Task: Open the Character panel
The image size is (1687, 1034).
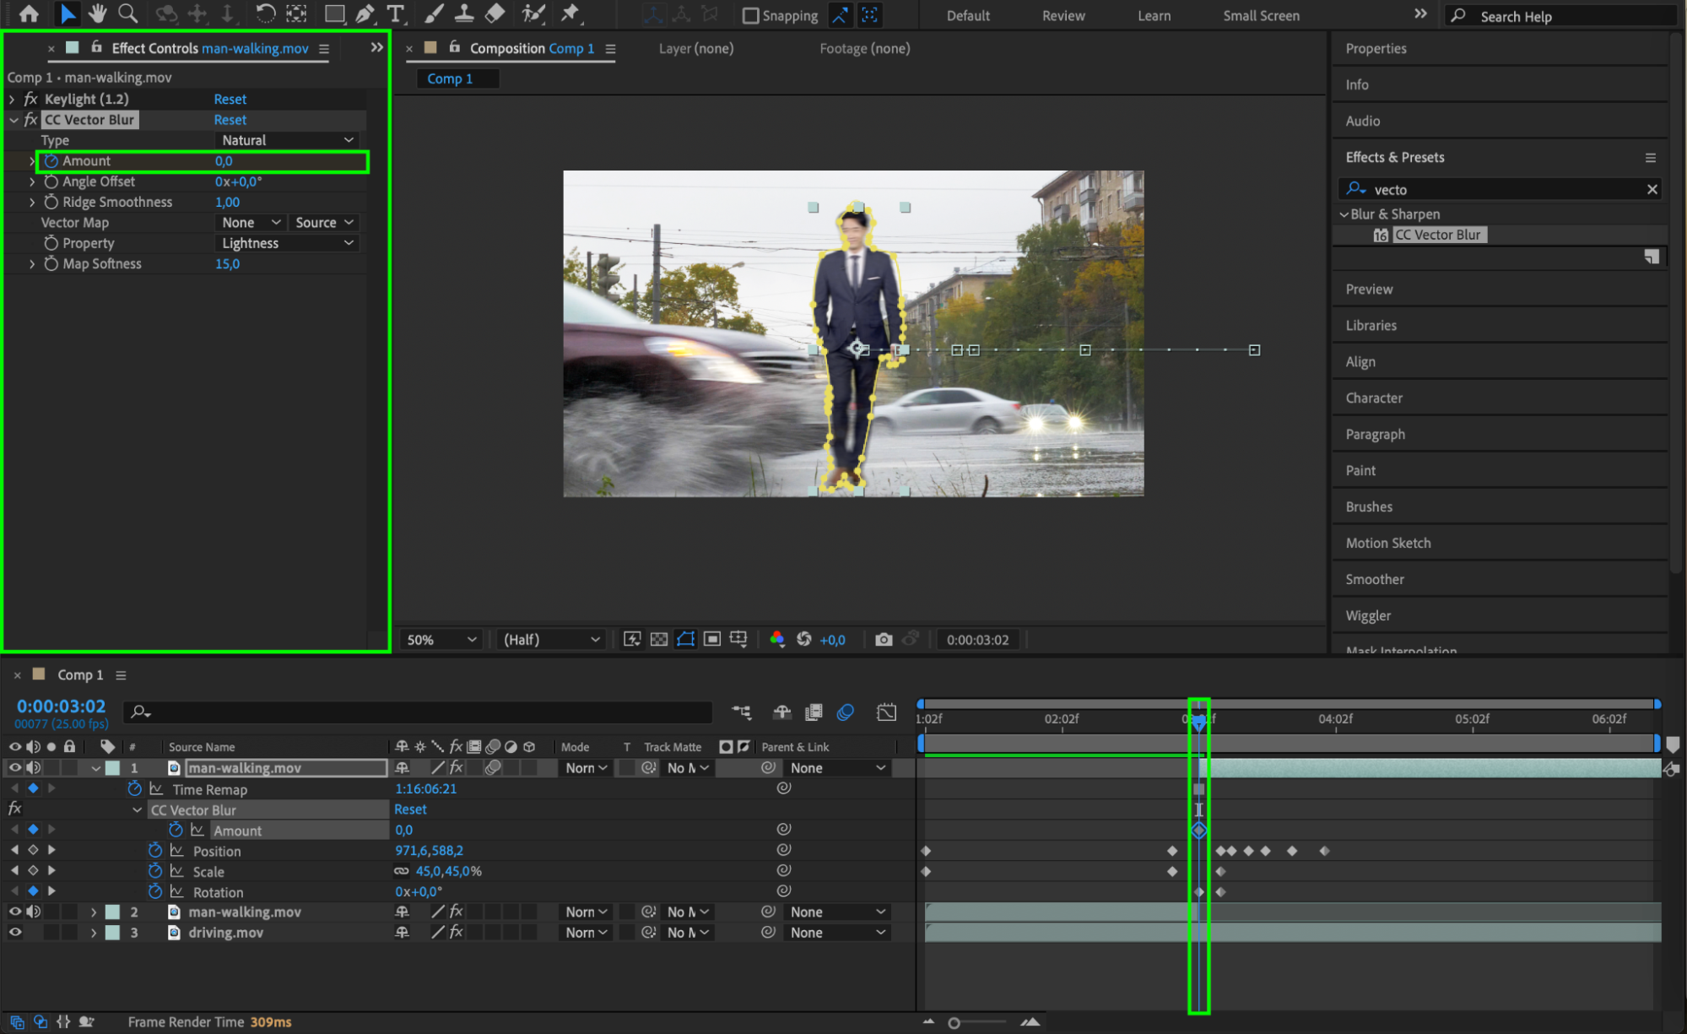Action: 1373,398
